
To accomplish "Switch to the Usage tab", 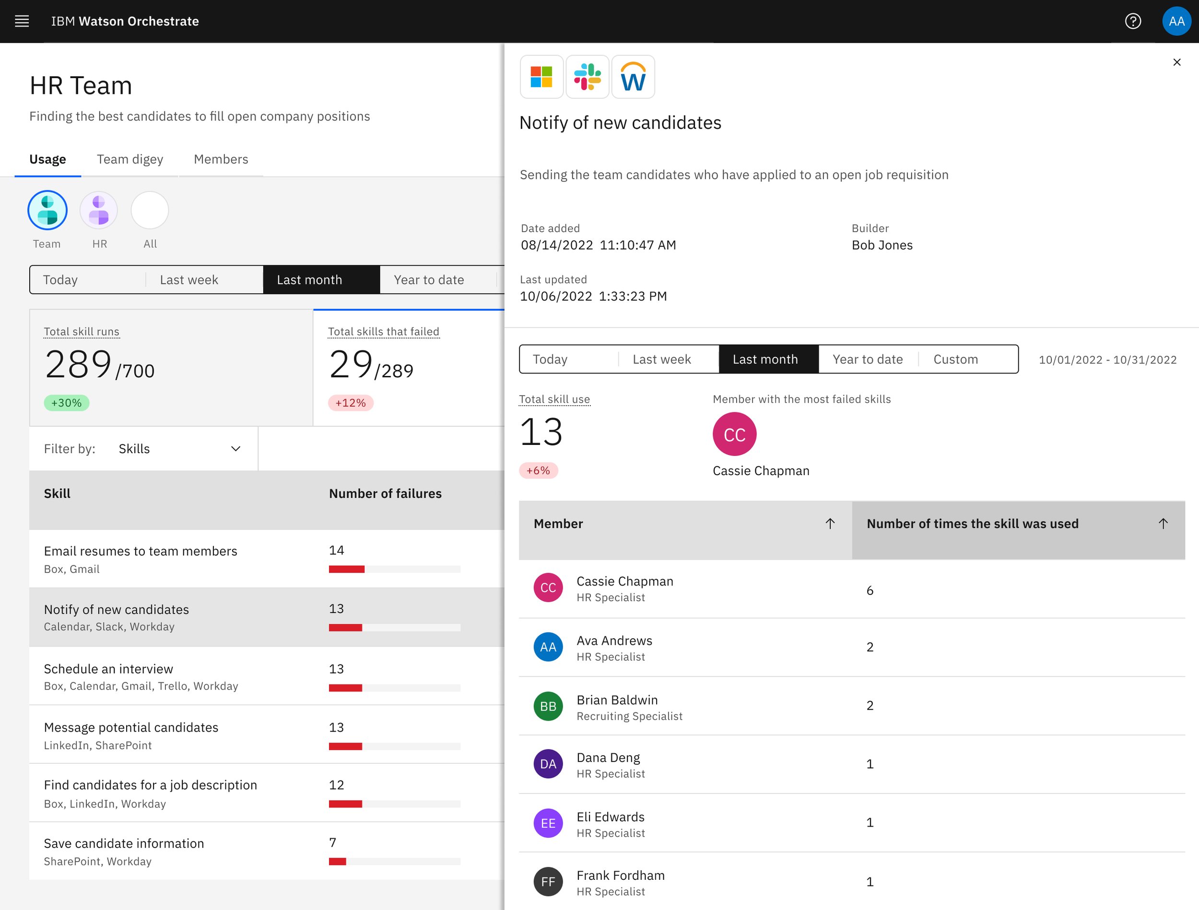I will point(47,159).
